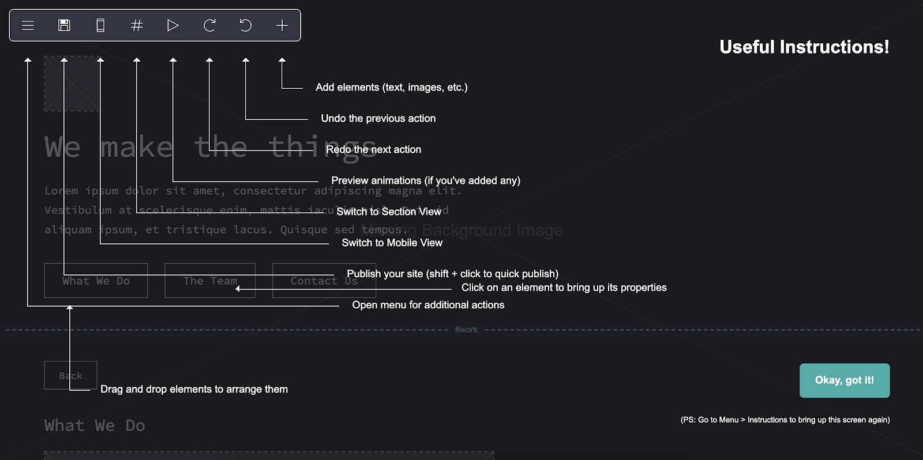Screen dimensions: 923x460
Task: Switch to Section View using hash icon
Action: pyautogui.click(x=137, y=25)
